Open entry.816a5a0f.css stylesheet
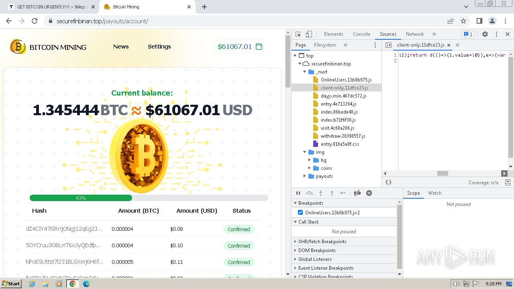Viewport: 514px width, 289px height. coord(340,144)
